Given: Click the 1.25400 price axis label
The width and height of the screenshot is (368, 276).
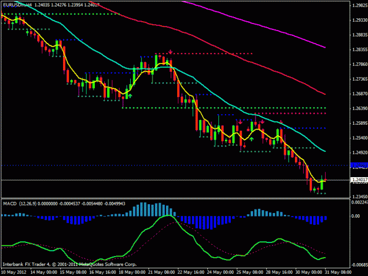Looking at the screenshot, I should click(x=360, y=138).
